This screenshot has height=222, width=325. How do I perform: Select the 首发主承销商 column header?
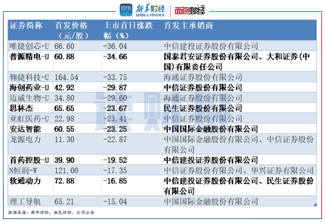188,26
